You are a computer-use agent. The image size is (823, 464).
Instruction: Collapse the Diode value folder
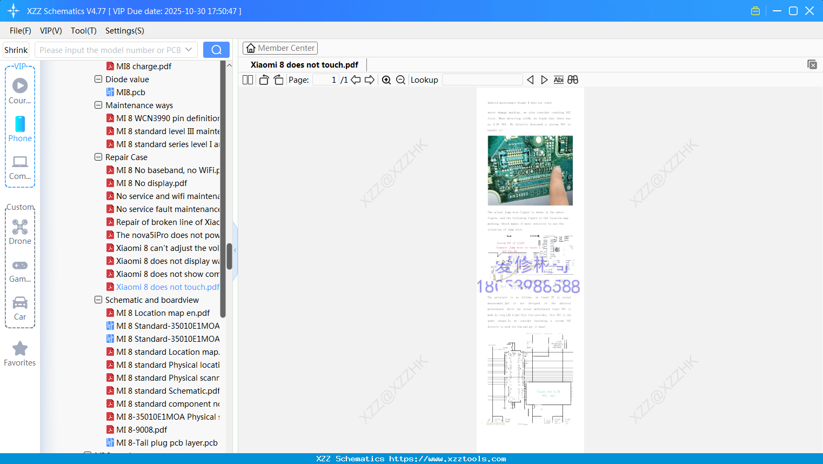pyautogui.click(x=98, y=79)
